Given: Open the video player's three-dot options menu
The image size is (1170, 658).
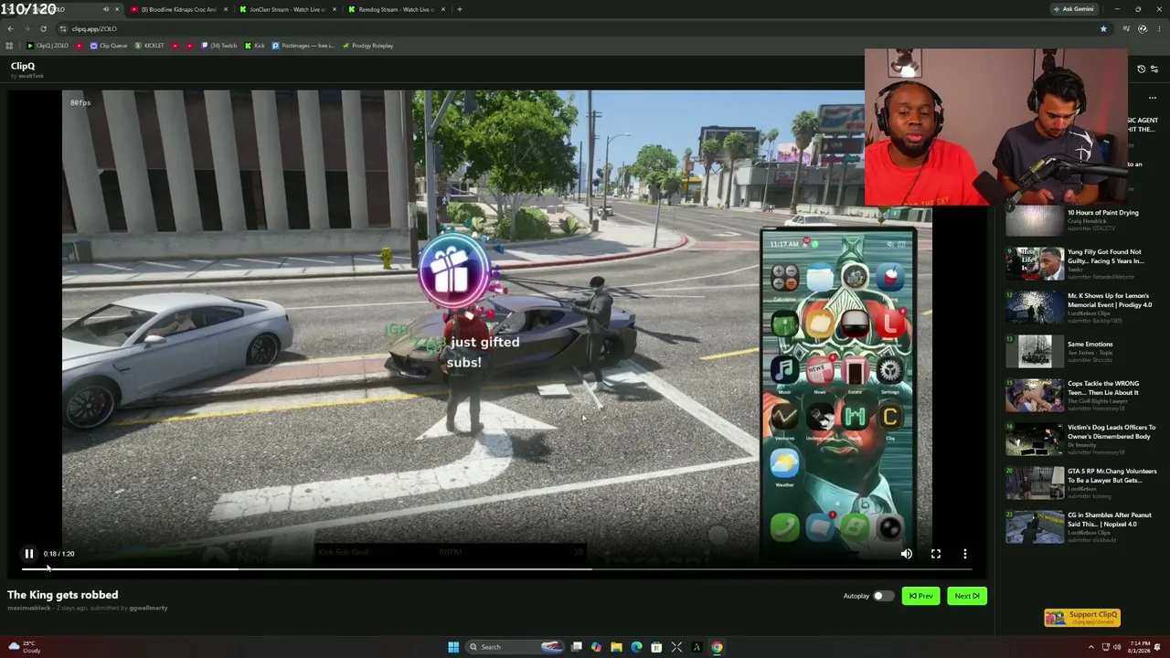Looking at the screenshot, I should [964, 554].
